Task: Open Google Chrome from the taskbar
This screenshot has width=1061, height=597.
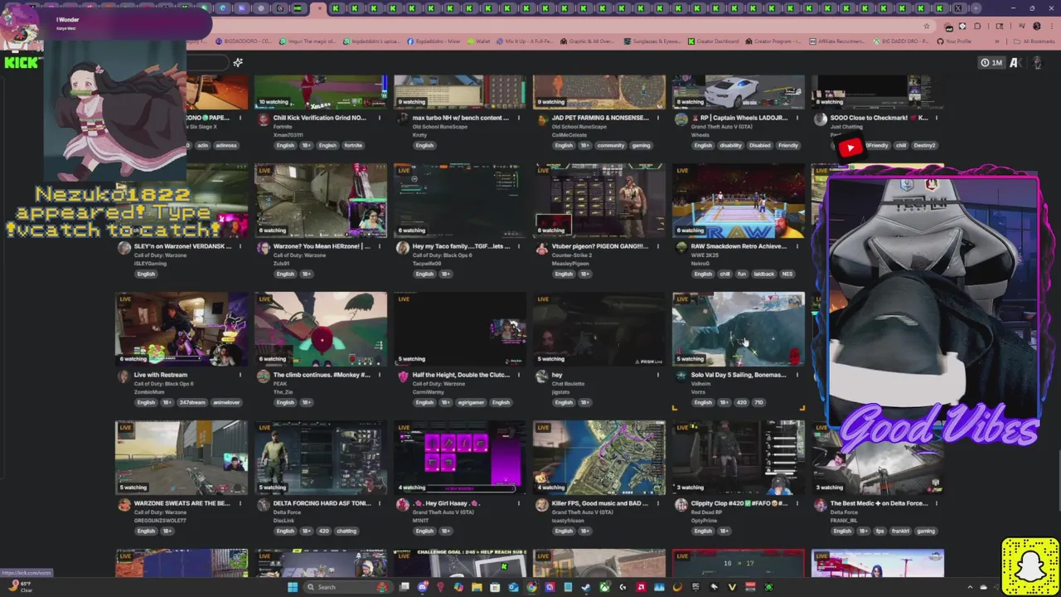Action: [531, 587]
